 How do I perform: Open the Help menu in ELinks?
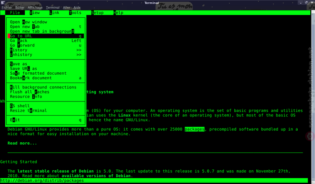click(119, 13)
